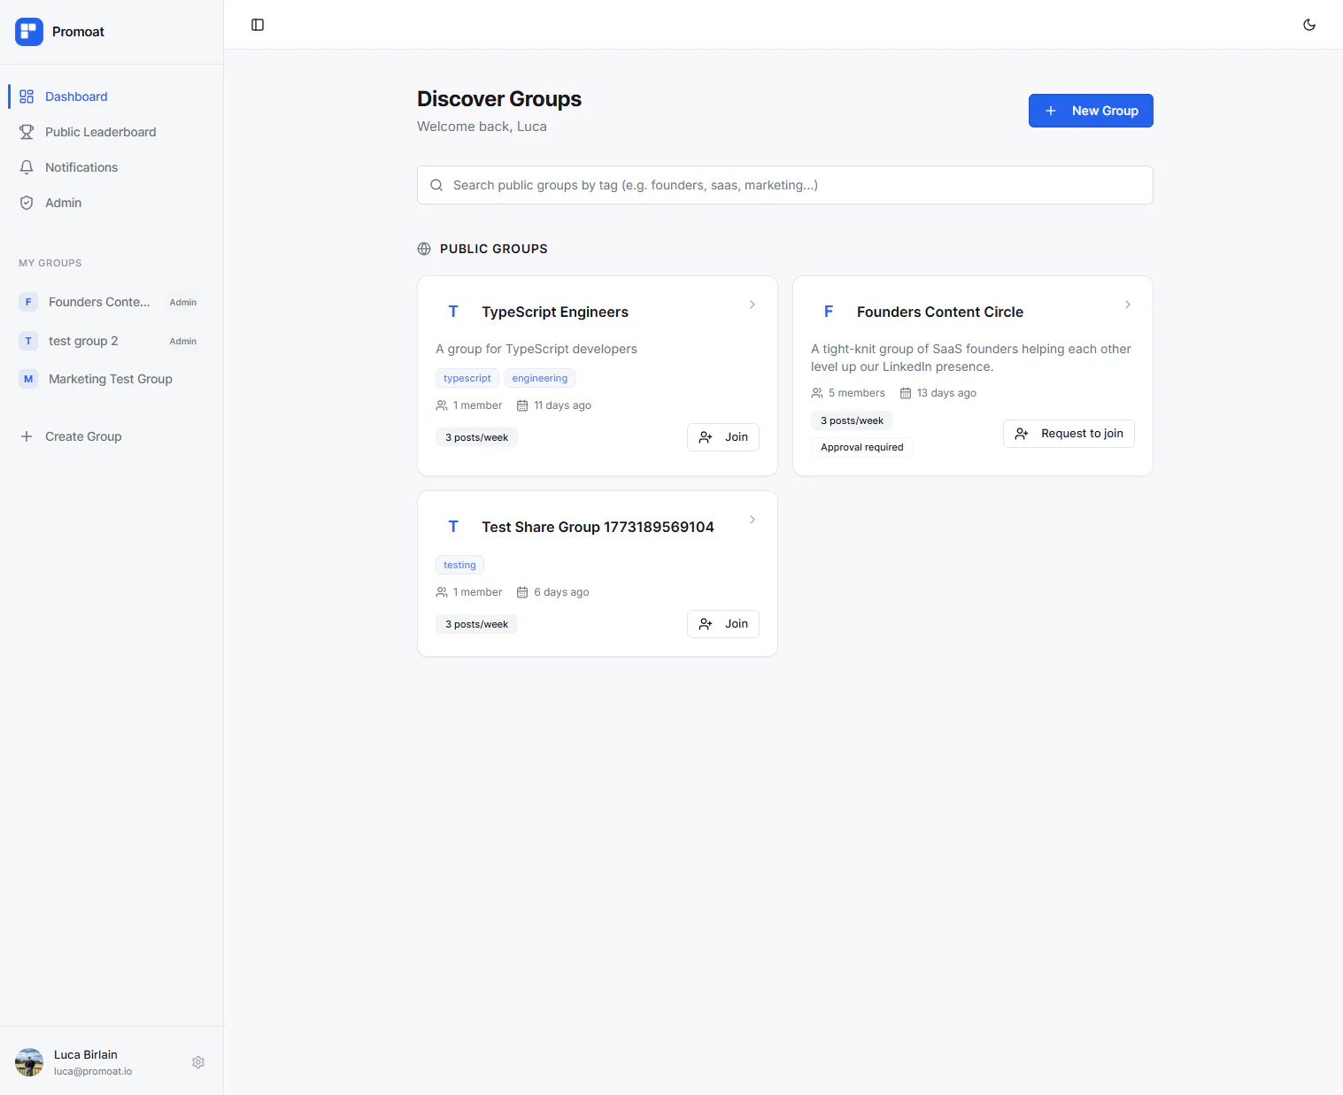
Task: Click the globe icon beside Public Groups
Action: [424, 249]
